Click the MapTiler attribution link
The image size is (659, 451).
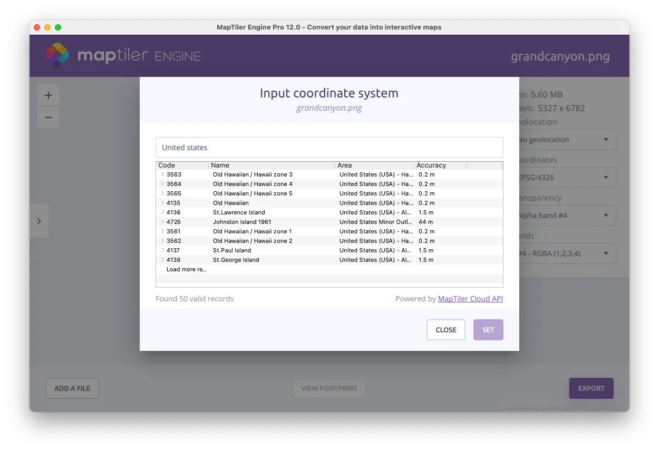coord(522,406)
